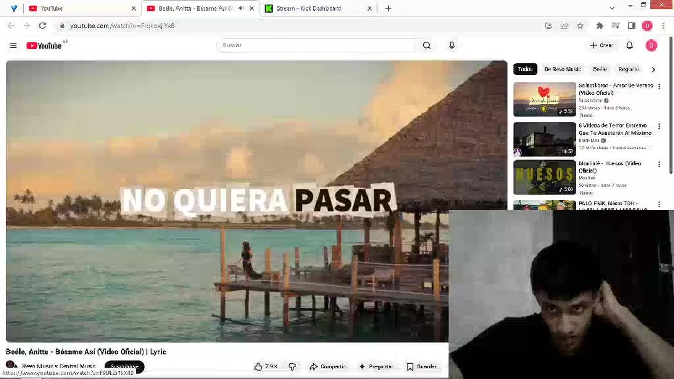
Task: Click the page vertical scrollbar
Action: point(671,105)
